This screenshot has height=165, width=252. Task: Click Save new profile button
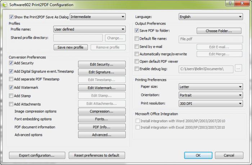click(71, 47)
